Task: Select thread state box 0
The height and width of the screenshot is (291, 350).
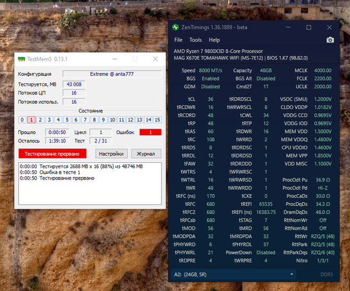Action: tap(22, 120)
